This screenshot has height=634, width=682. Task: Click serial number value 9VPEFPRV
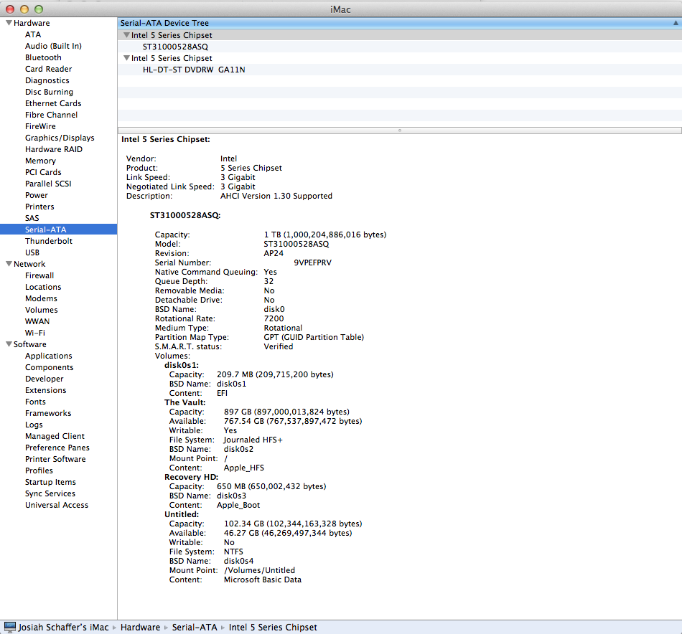click(x=313, y=262)
